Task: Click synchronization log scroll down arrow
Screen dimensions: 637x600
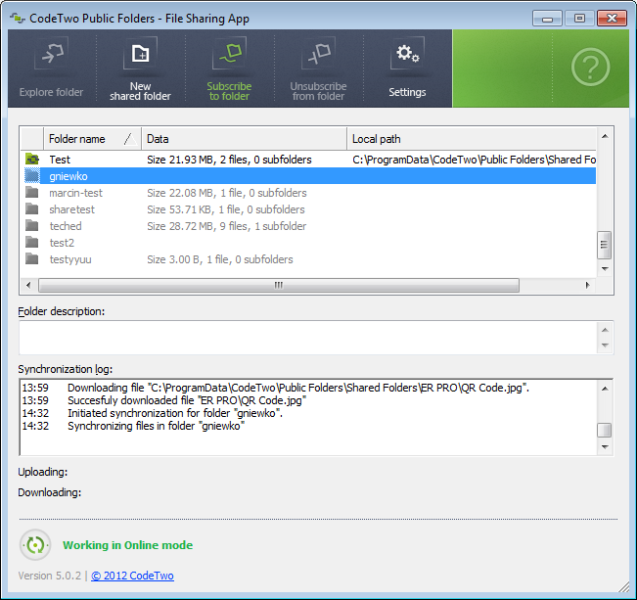Action: point(605,446)
